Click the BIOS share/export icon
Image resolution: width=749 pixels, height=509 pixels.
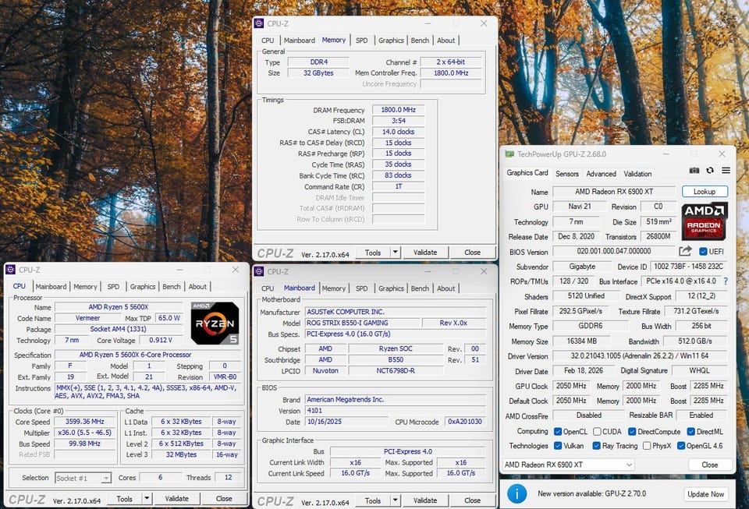coord(686,251)
